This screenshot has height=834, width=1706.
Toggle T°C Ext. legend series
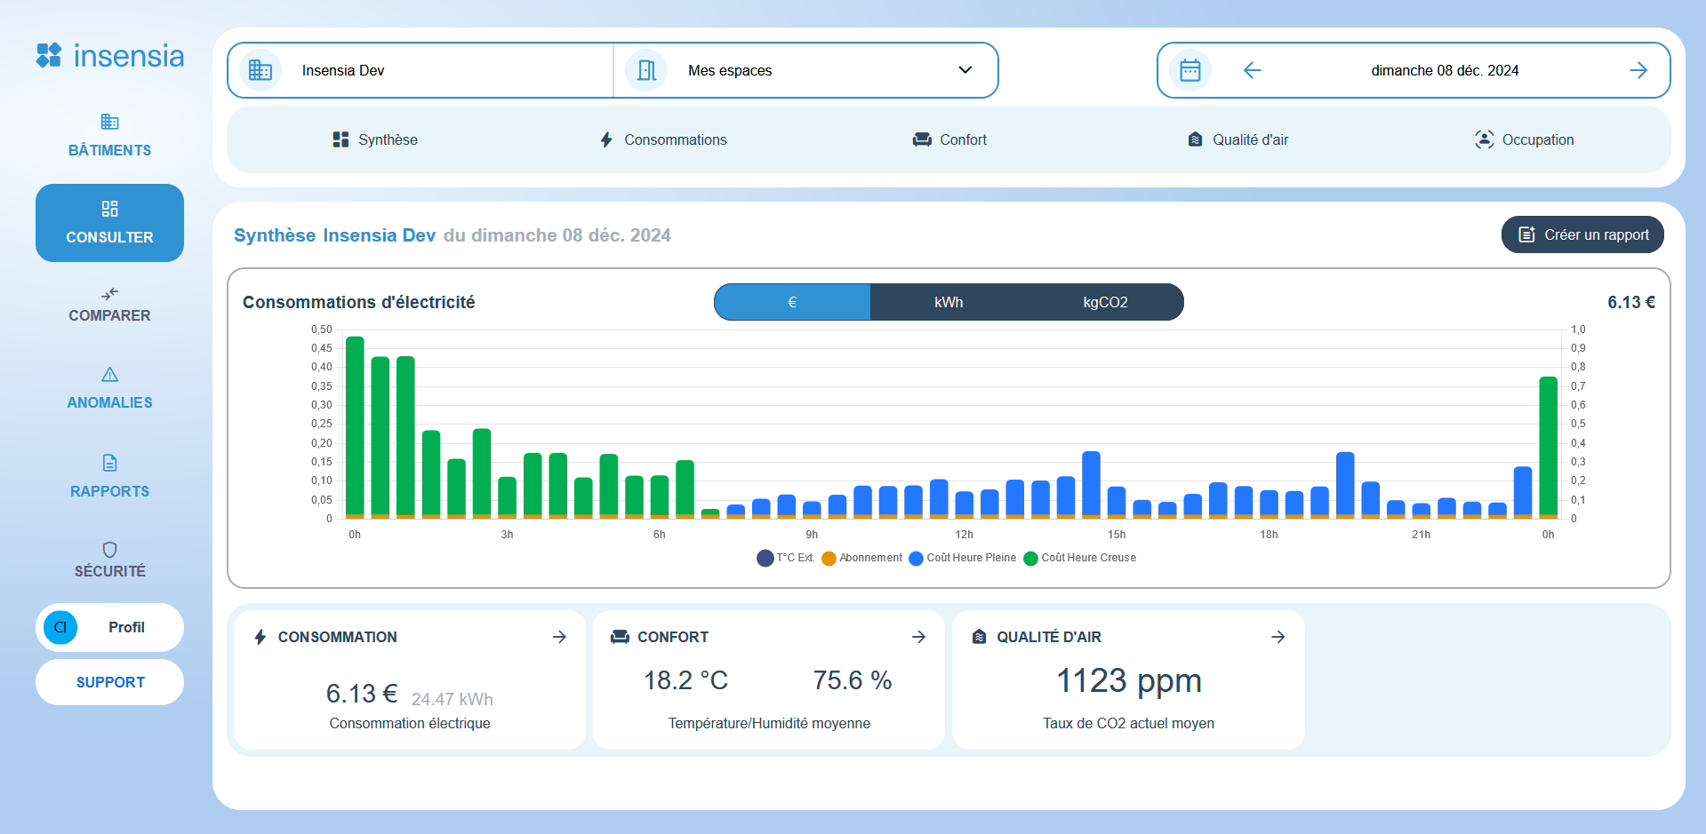786,558
